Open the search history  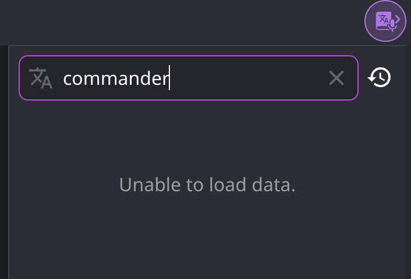pos(380,77)
